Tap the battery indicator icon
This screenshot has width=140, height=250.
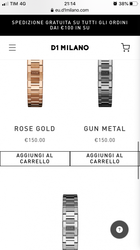pos(133,4)
